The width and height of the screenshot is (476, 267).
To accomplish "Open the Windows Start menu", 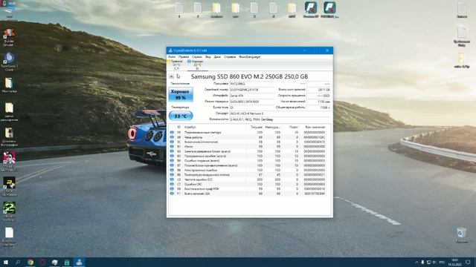I will click(5, 262).
